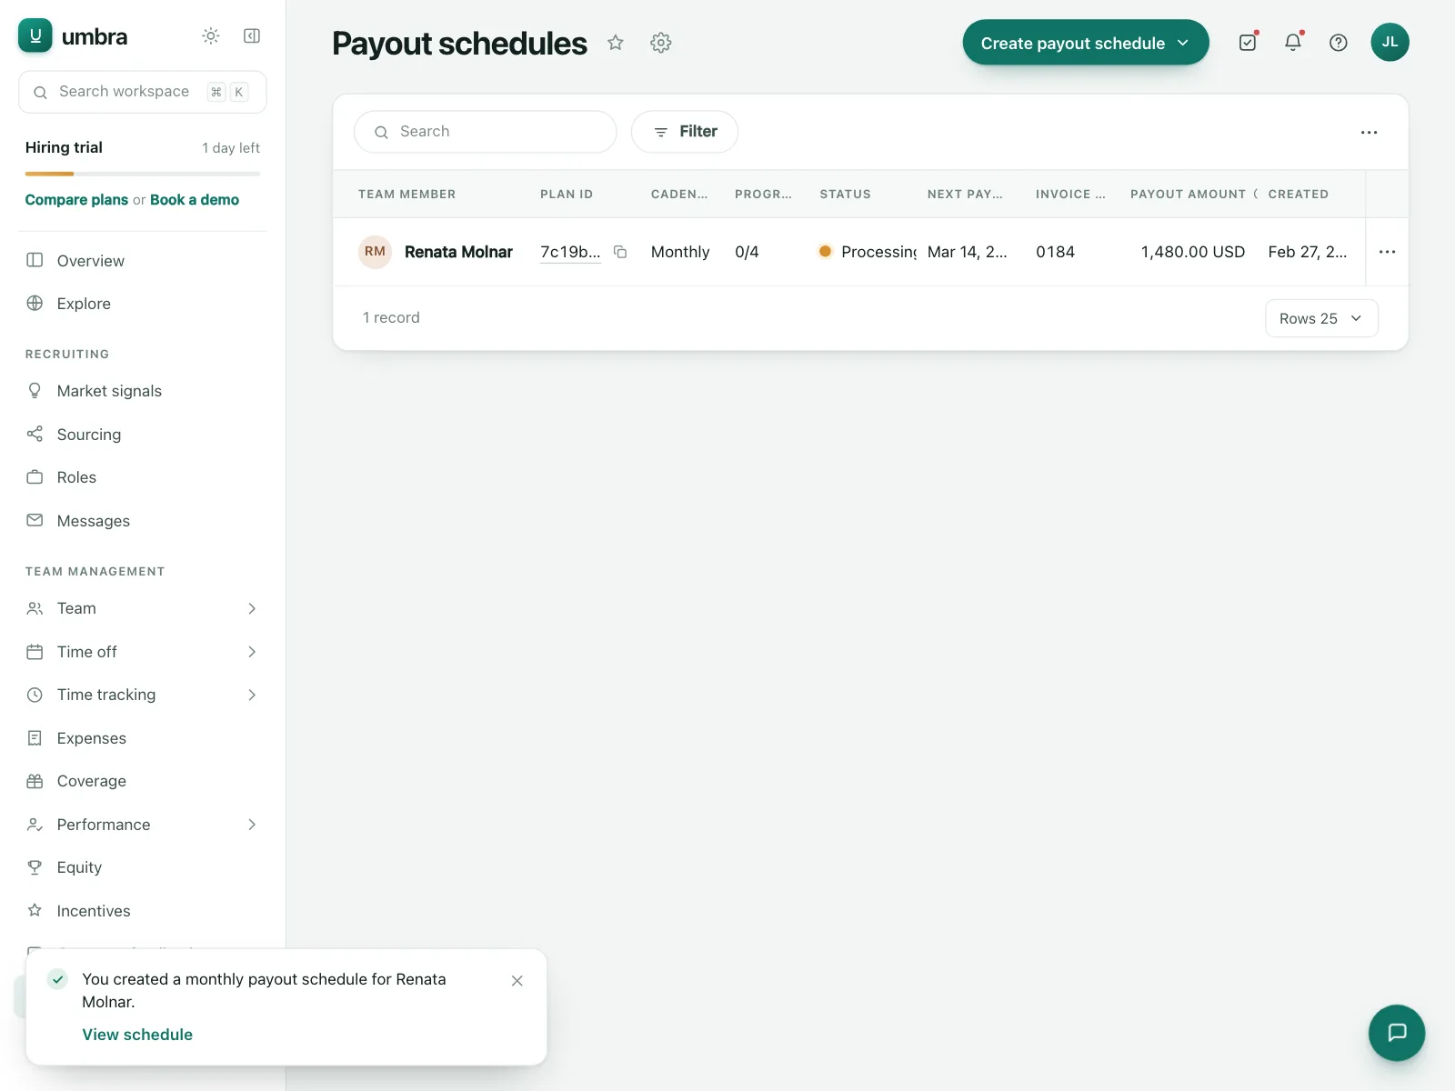Focus the Search workspace field
Image resolution: width=1455 pixels, height=1091 pixels.
[143, 92]
